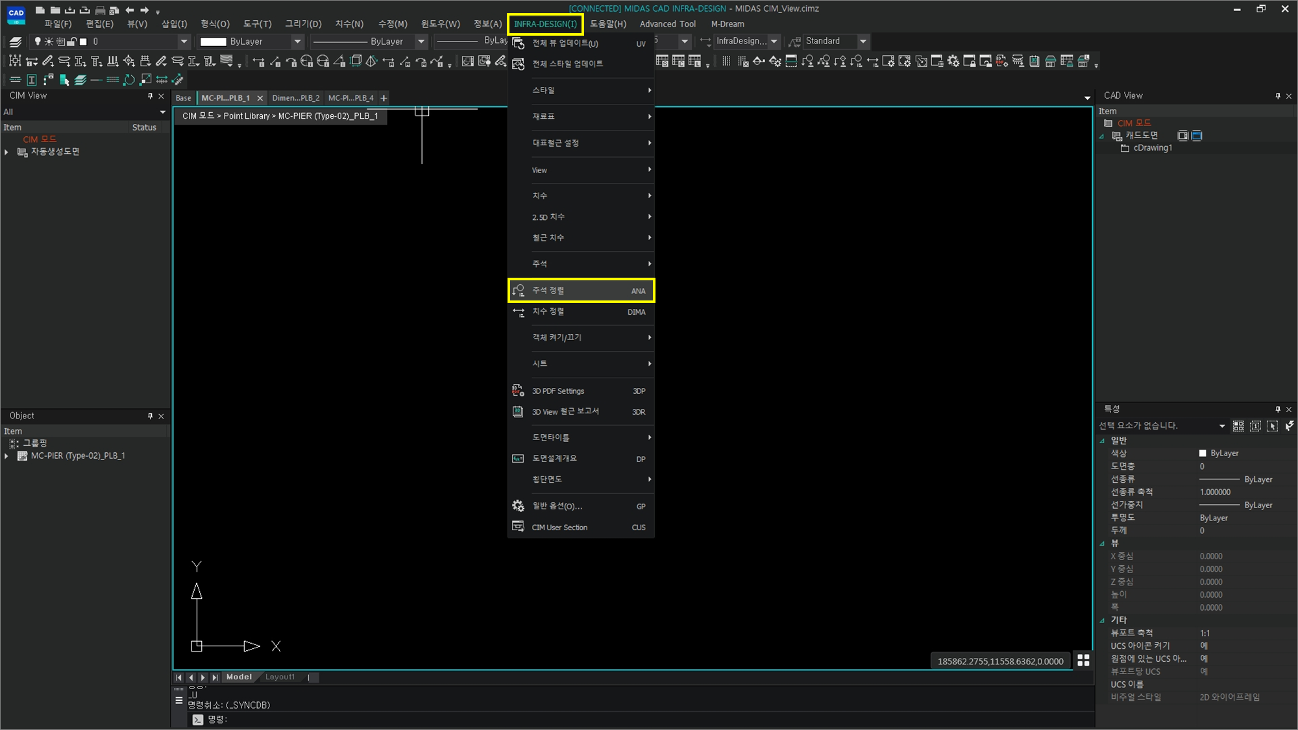Screen dimensions: 1298x730
Task: Switch to the Layout1 tab
Action: (280, 677)
